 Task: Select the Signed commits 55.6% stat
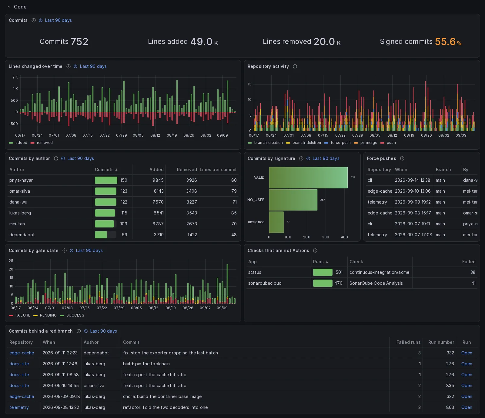(421, 41)
